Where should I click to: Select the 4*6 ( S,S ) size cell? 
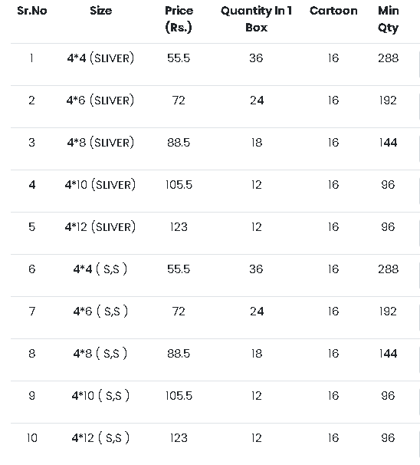[100, 312]
